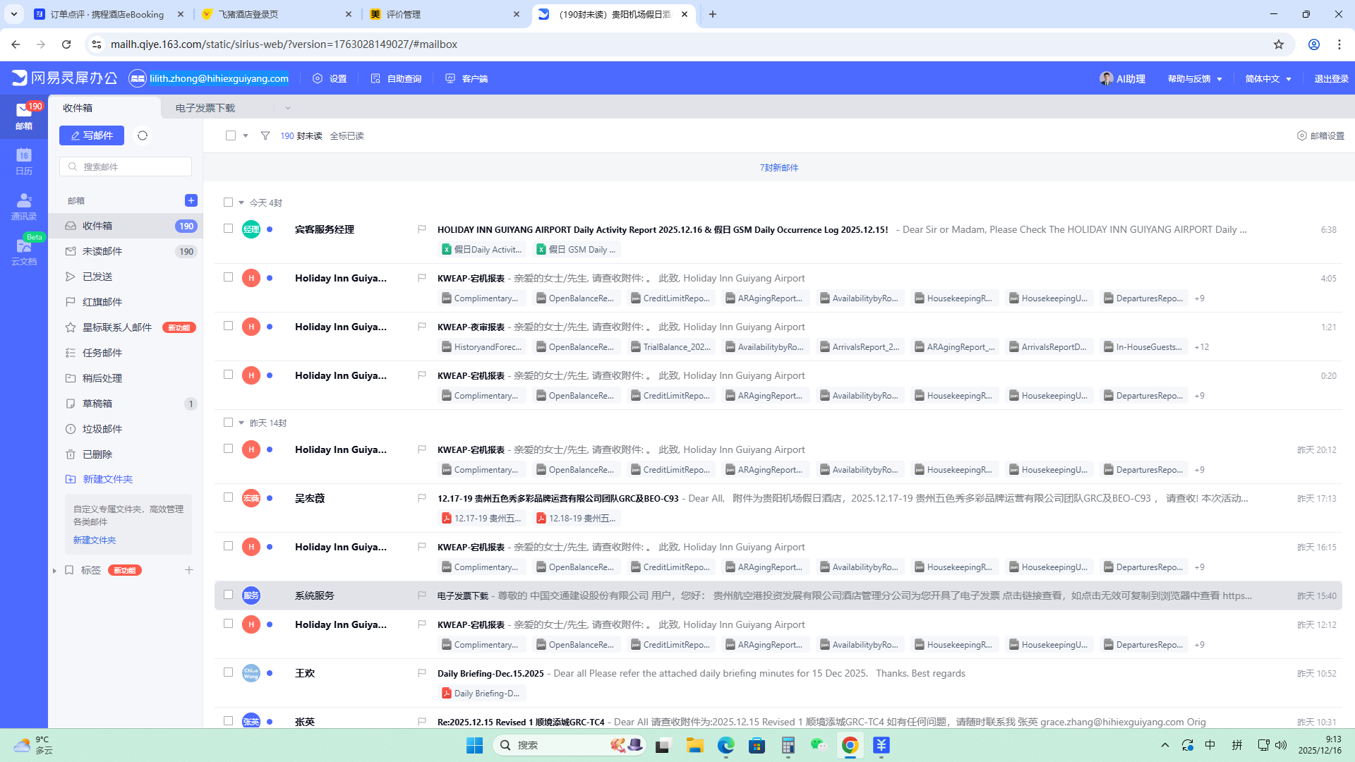Screen dimensions: 1355x762
Task: Open the 未读邮件 folder
Action: pos(102,251)
